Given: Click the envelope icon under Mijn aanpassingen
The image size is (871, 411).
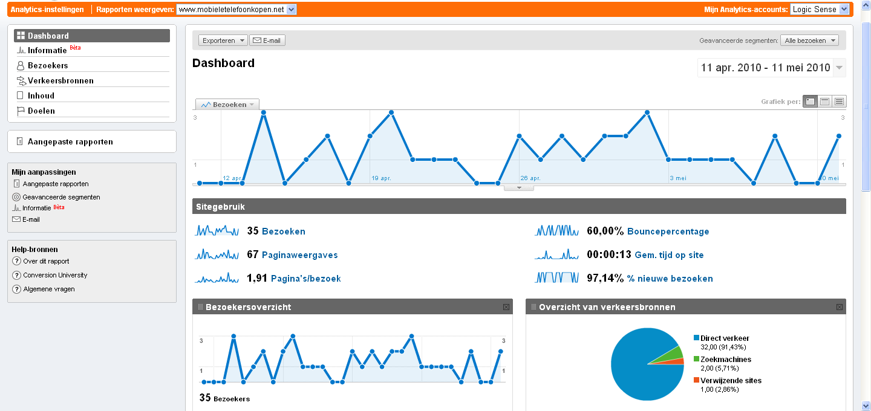Looking at the screenshot, I should point(16,219).
